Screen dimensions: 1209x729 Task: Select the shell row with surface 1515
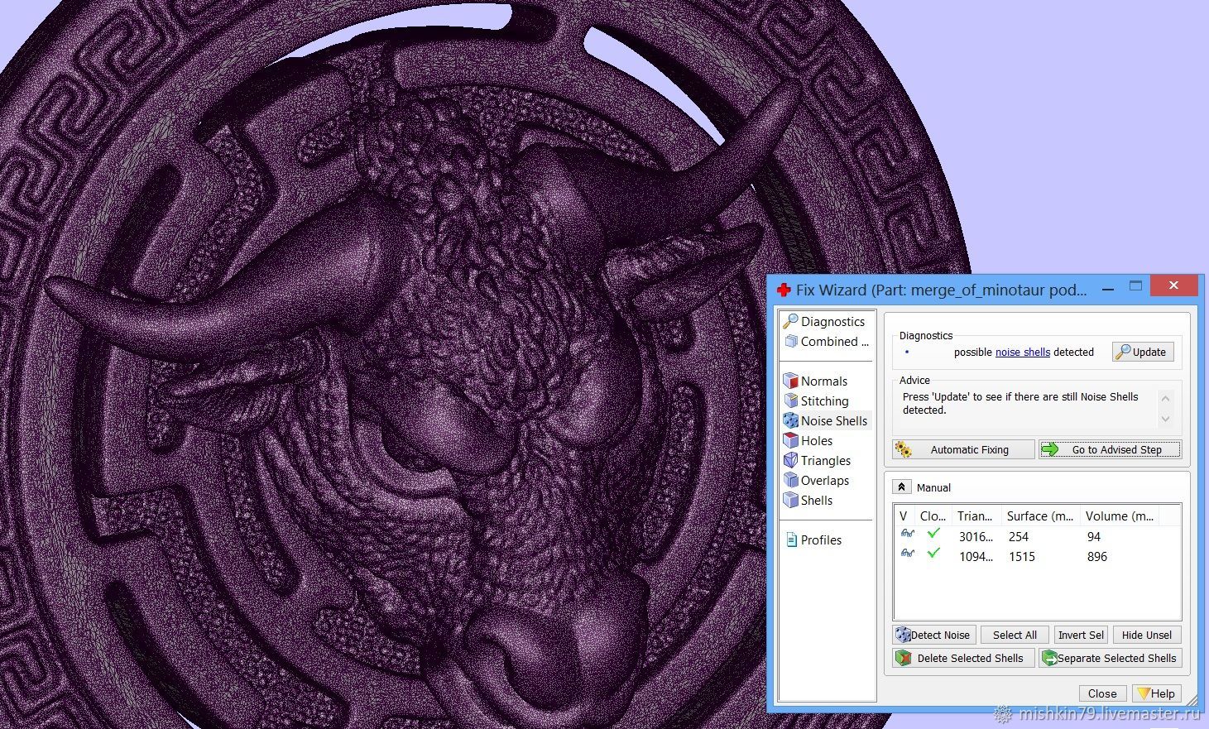(1037, 556)
